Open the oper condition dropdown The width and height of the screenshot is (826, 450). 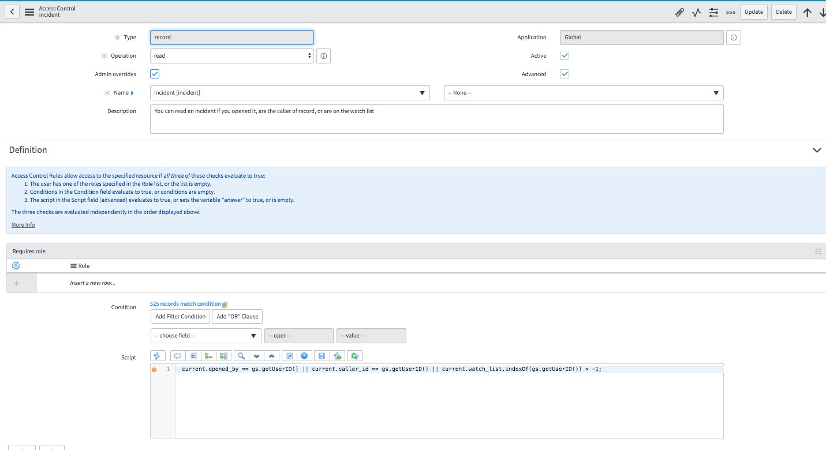[299, 336]
